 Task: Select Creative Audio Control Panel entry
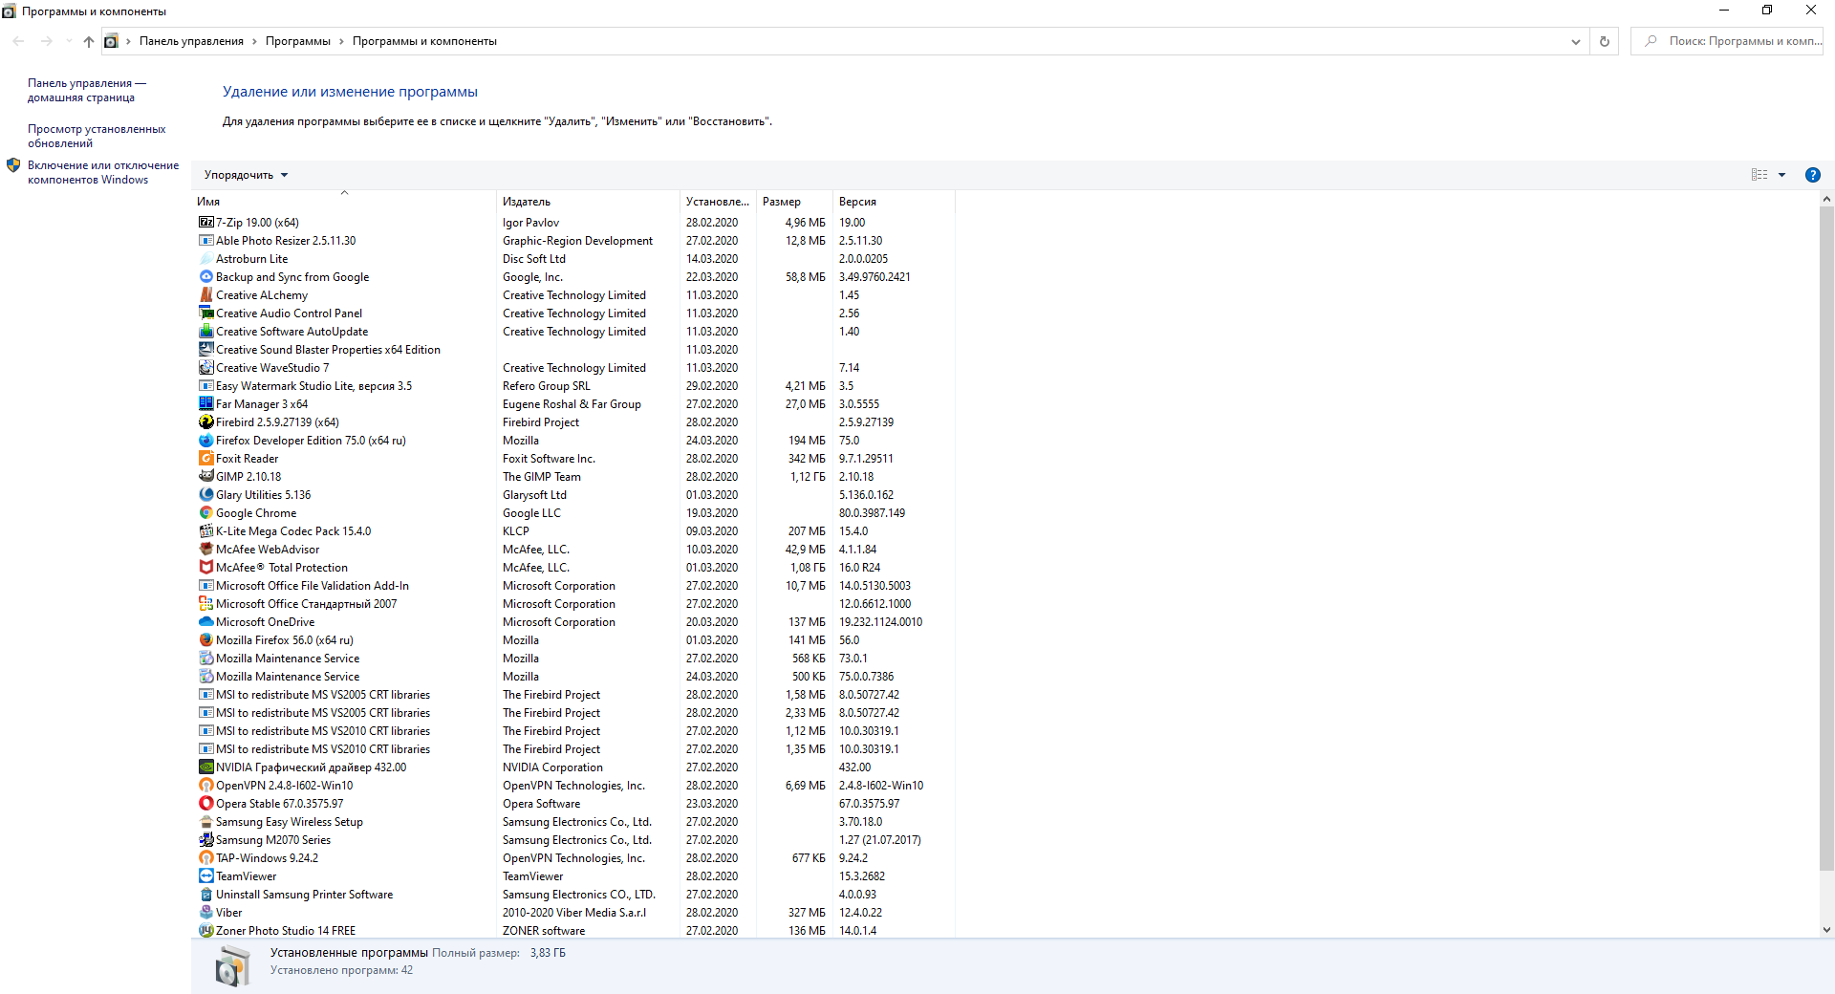coord(573,313)
